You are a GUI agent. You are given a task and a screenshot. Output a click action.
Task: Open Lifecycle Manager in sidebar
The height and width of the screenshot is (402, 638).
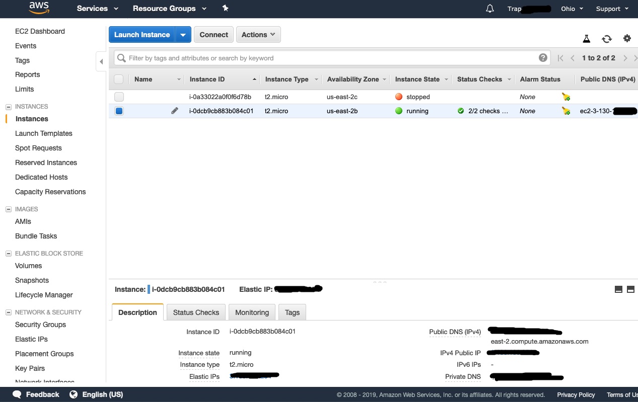pyautogui.click(x=44, y=295)
